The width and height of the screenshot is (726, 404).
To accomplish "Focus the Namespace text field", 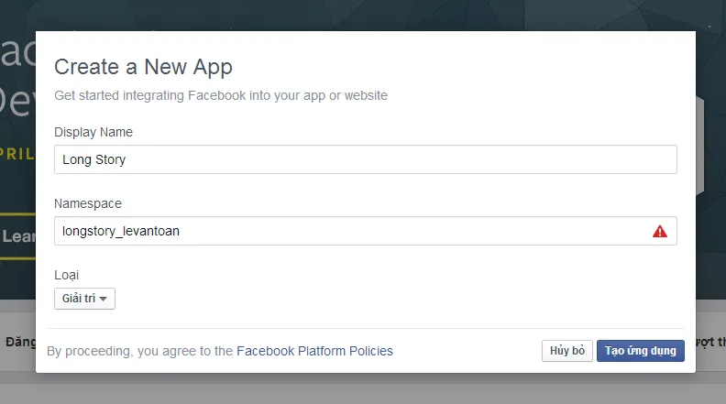I will coord(348,231).
